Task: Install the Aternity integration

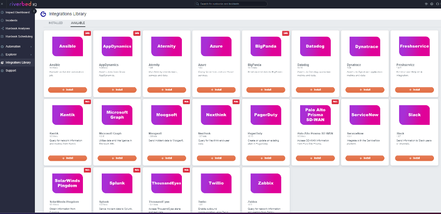Action: [x=166, y=90]
